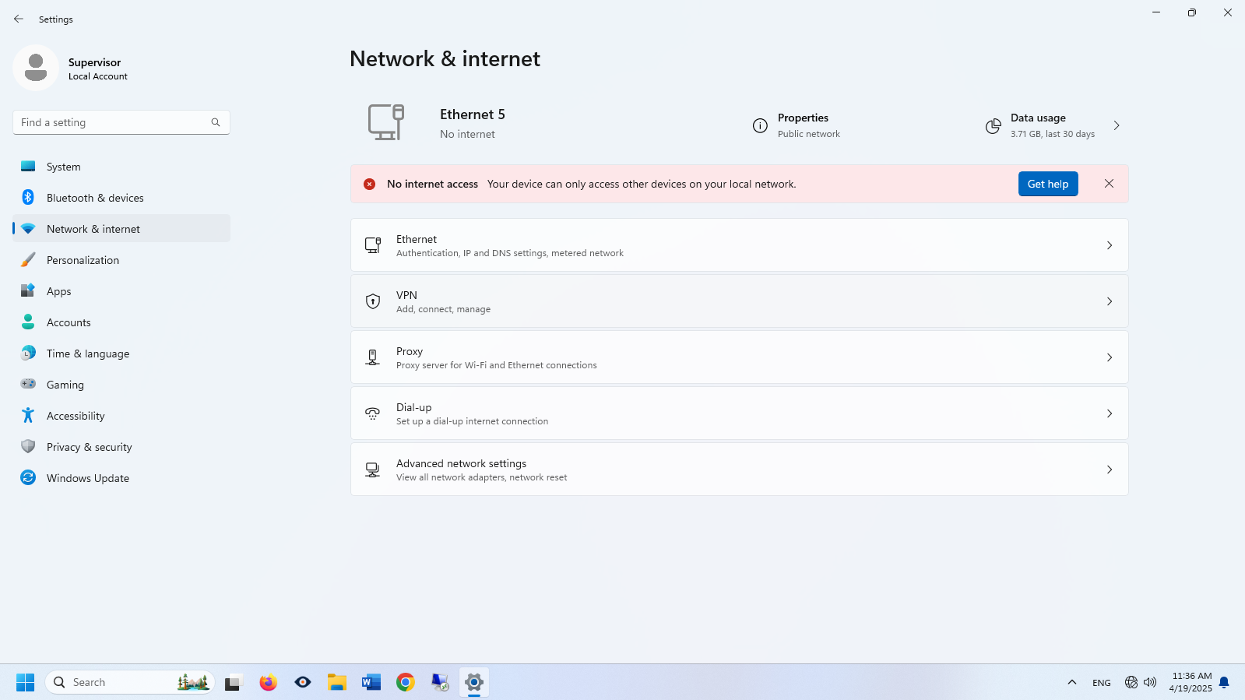Dismiss the No internet access banner
Image resolution: width=1245 pixels, height=700 pixels.
click(x=1109, y=184)
